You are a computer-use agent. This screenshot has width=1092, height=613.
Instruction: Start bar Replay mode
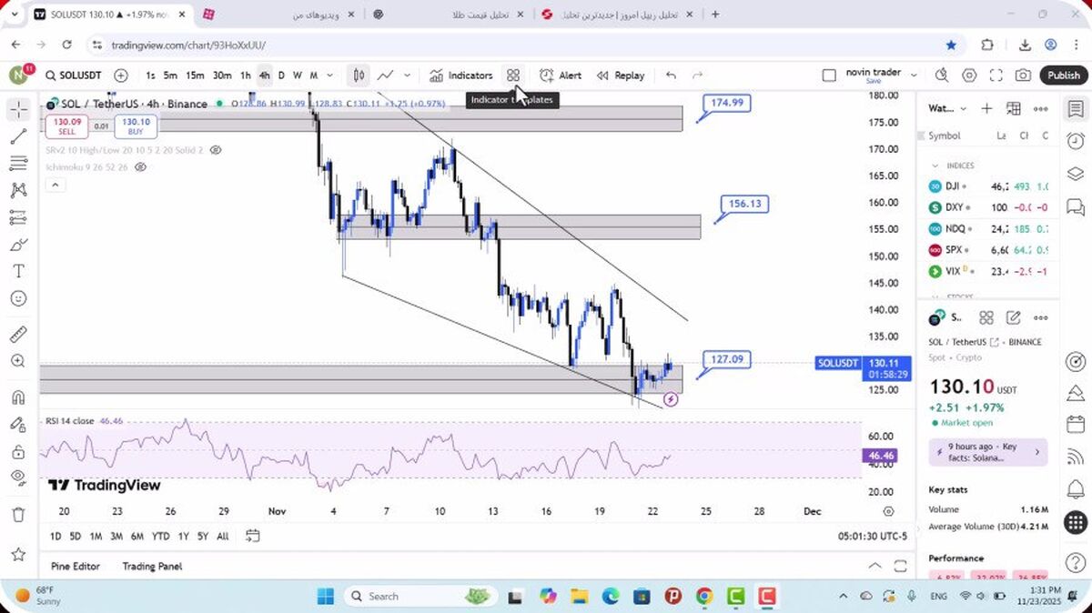click(x=621, y=75)
